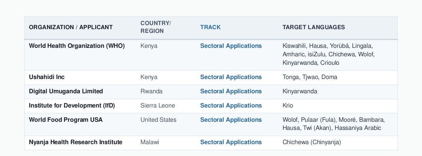Open Sectoral Applications link for World Health Organization
This screenshot has width=422, height=156.
(x=231, y=46)
